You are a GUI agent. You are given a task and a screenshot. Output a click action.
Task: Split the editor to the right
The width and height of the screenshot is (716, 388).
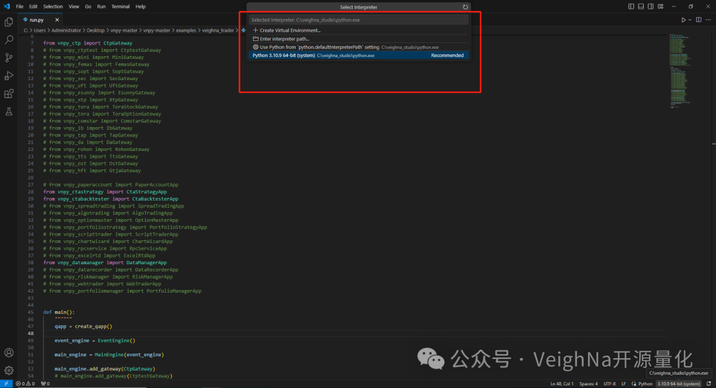pyautogui.click(x=699, y=20)
